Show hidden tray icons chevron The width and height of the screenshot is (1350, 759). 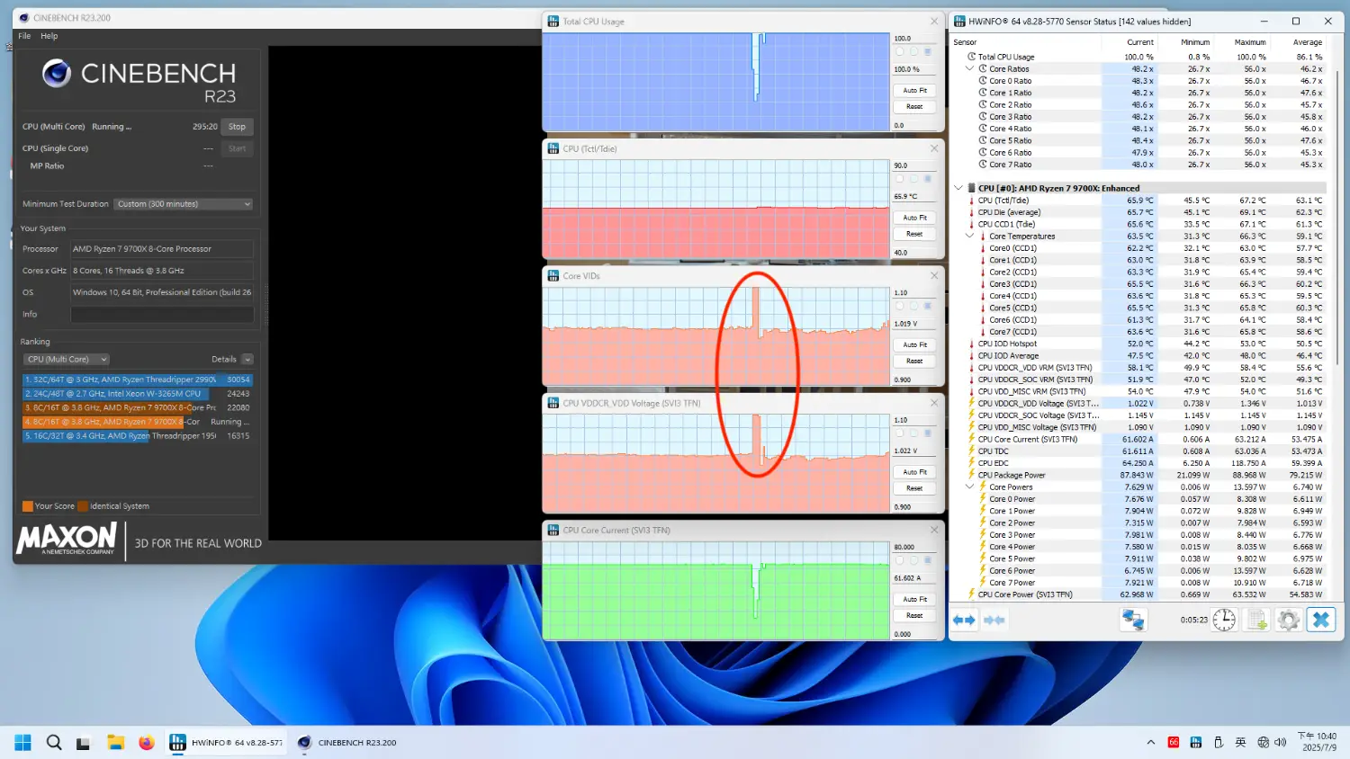coord(1150,743)
